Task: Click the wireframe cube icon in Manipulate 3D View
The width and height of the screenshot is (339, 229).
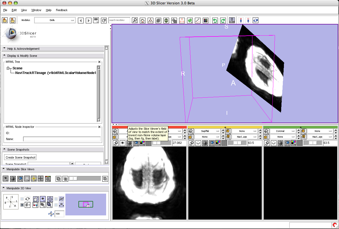Action: pos(36,199)
